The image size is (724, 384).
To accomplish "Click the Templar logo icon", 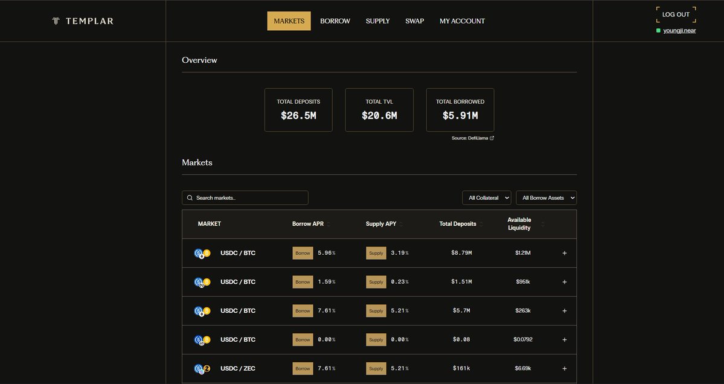I will pyautogui.click(x=56, y=21).
